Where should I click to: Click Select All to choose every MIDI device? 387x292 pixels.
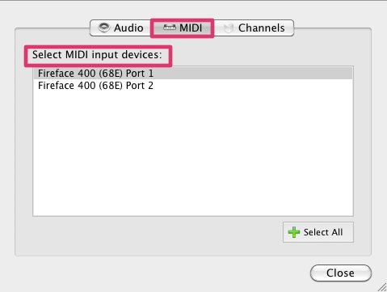tap(318, 232)
